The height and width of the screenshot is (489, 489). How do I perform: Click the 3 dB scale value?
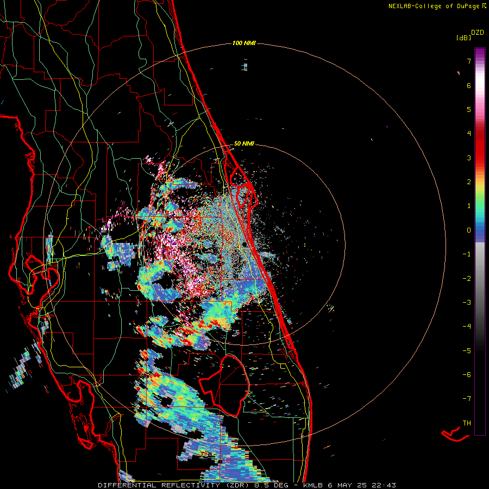point(469,158)
